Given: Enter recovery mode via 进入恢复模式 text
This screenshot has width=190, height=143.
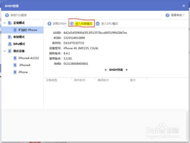Looking at the screenshot, I should click(84, 24).
